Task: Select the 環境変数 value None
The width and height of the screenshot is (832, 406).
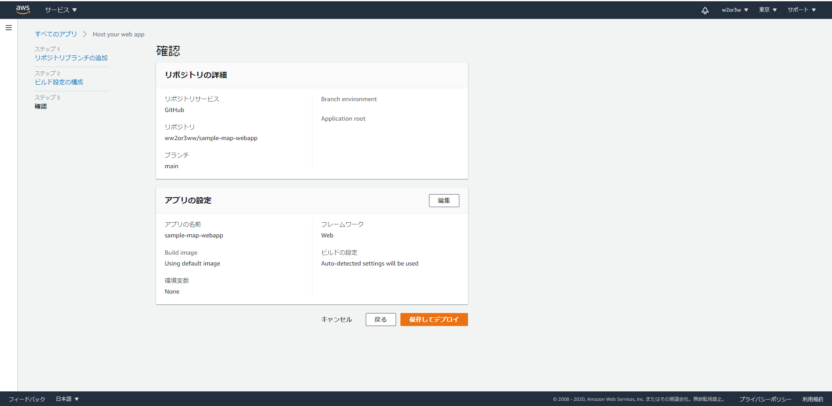Action: [172, 292]
